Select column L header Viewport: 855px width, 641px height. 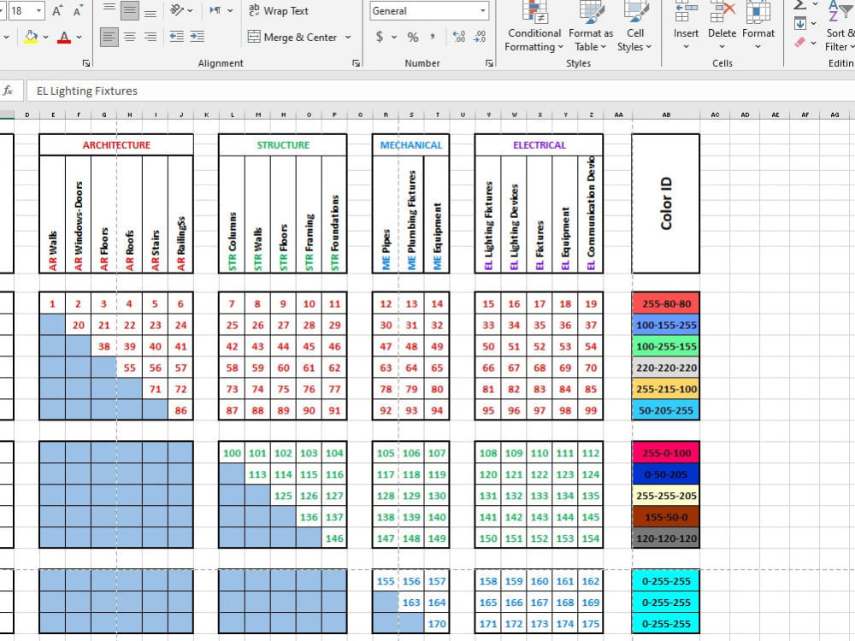click(233, 115)
